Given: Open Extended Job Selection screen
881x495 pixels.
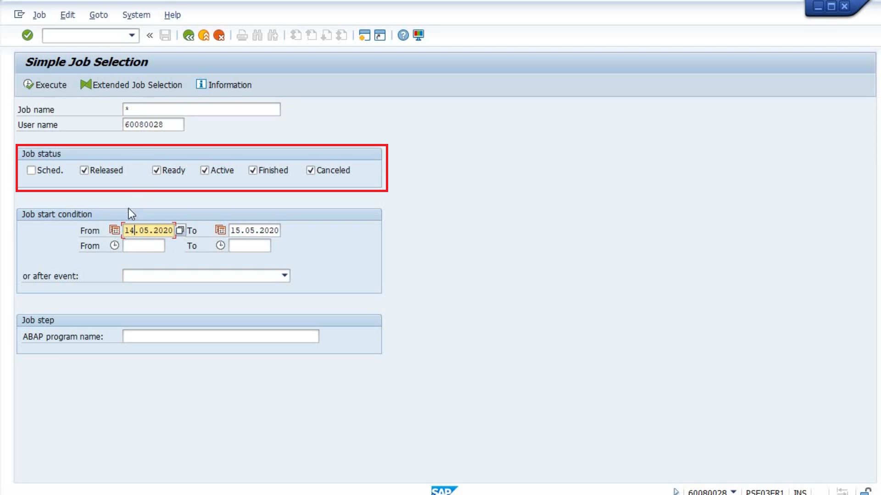Looking at the screenshot, I should click(131, 85).
